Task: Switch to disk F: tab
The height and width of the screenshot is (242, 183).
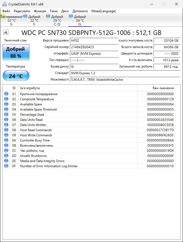Action: pos(34,20)
